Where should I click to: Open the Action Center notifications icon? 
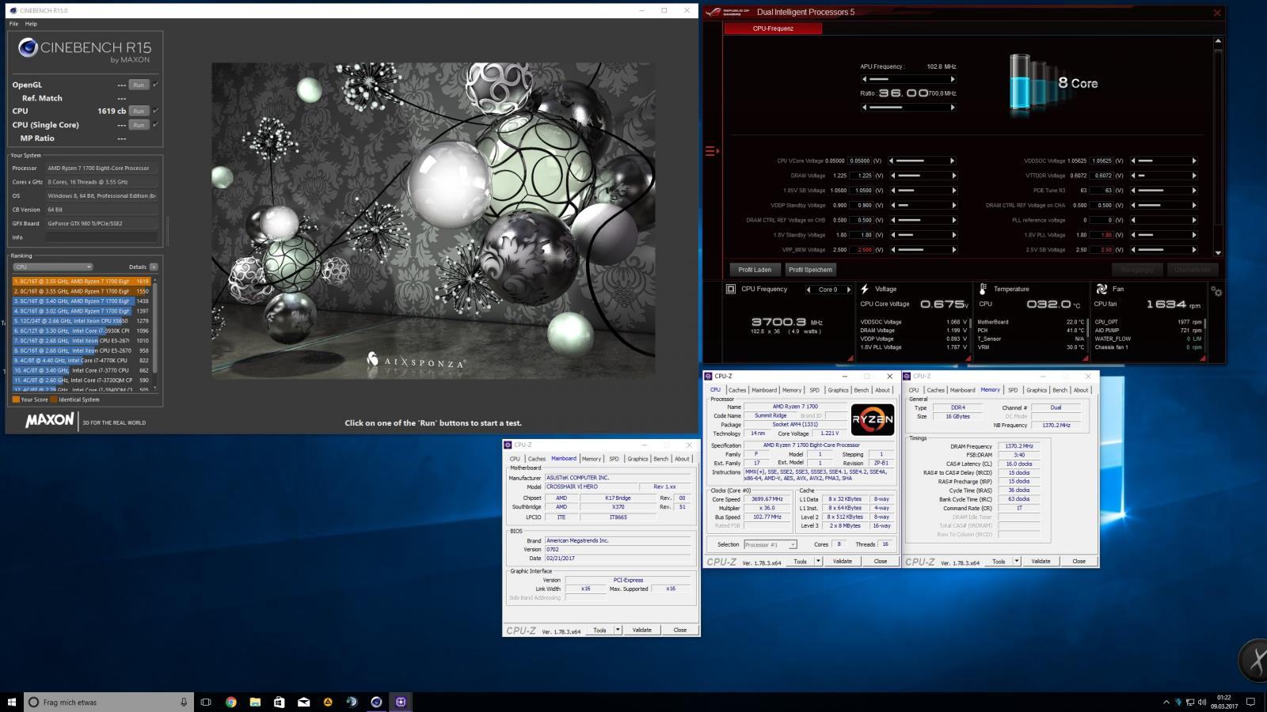(1251, 702)
